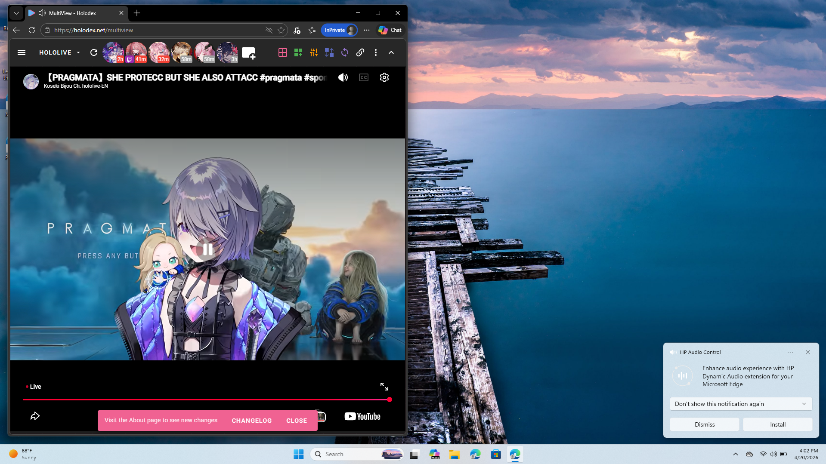Open Microsoft Store from the taskbar
Screen dimensions: 826x464
496,454
